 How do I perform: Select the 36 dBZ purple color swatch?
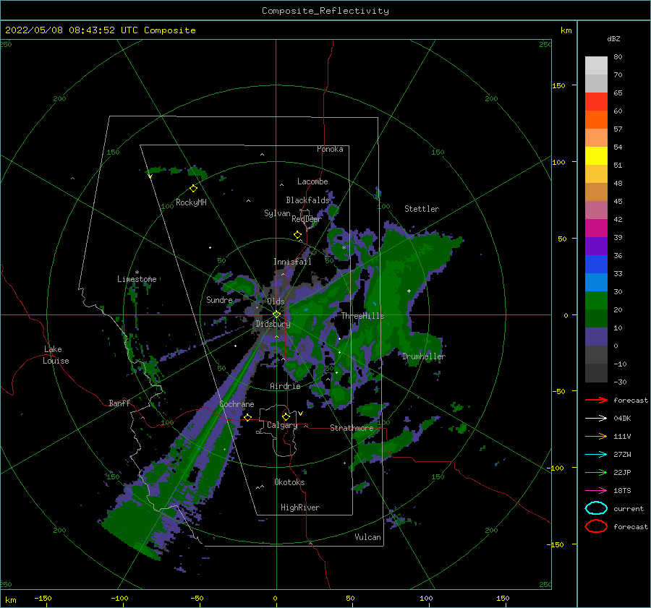point(596,246)
